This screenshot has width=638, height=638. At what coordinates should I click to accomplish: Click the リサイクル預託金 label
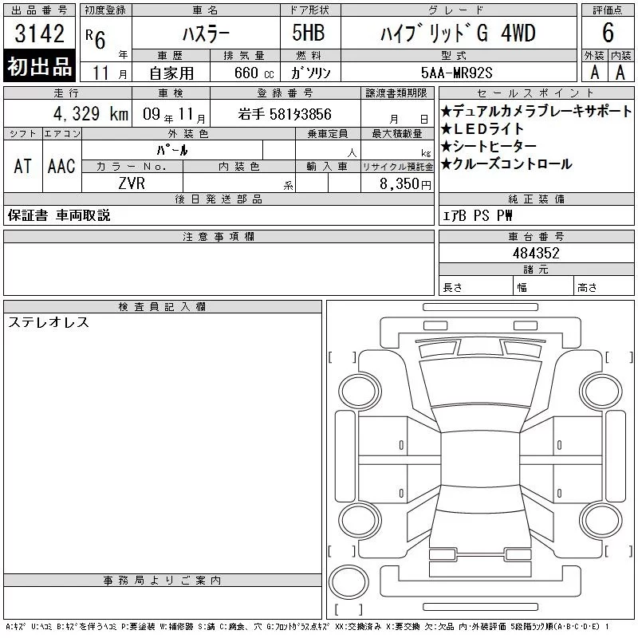[x=397, y=167]
